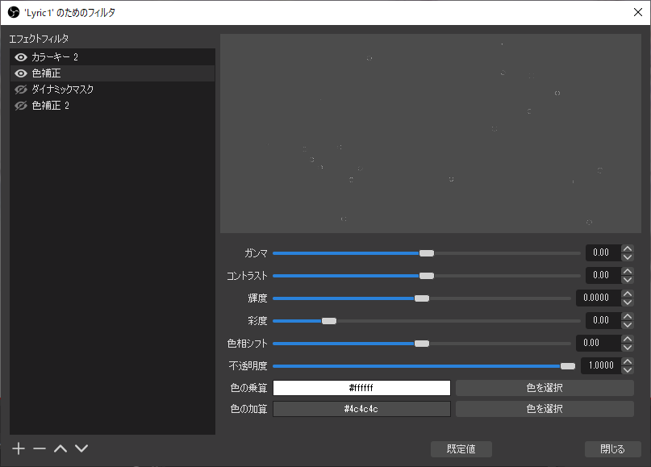
Task: Decrease ガンマ value with down arrow
Action: tap(628, 257)
